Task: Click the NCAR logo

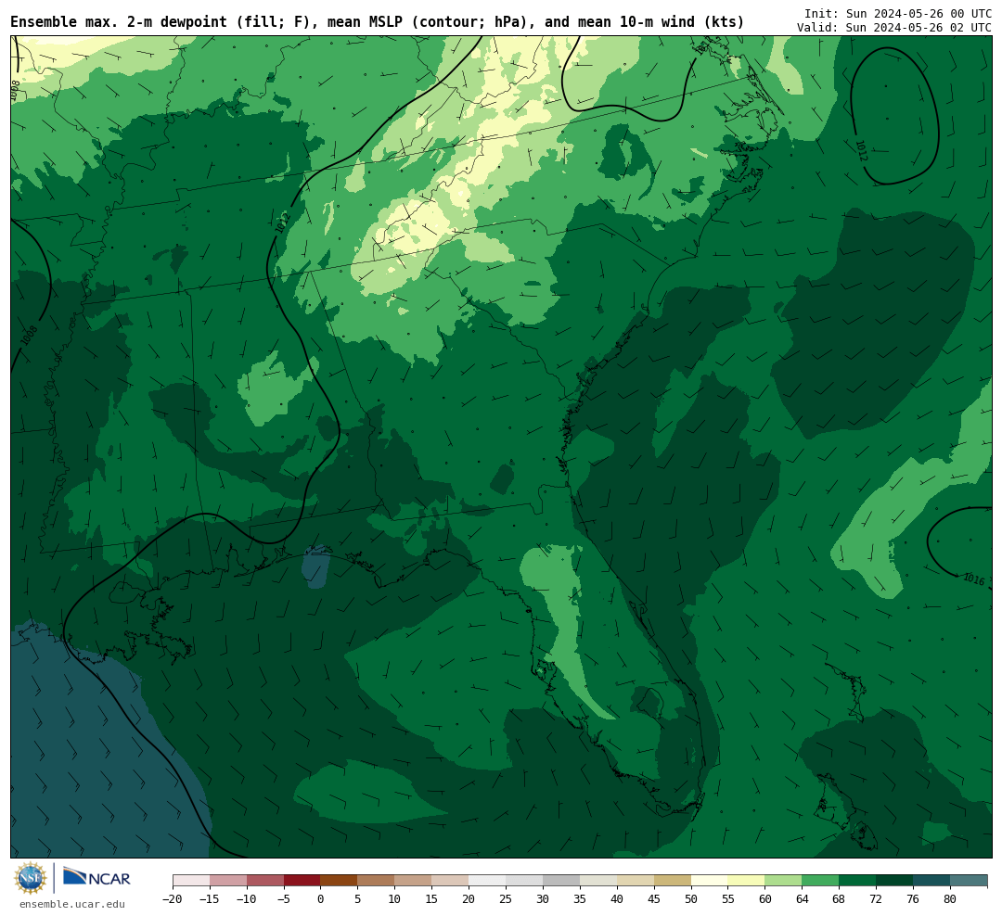Action: pos(96,877)
